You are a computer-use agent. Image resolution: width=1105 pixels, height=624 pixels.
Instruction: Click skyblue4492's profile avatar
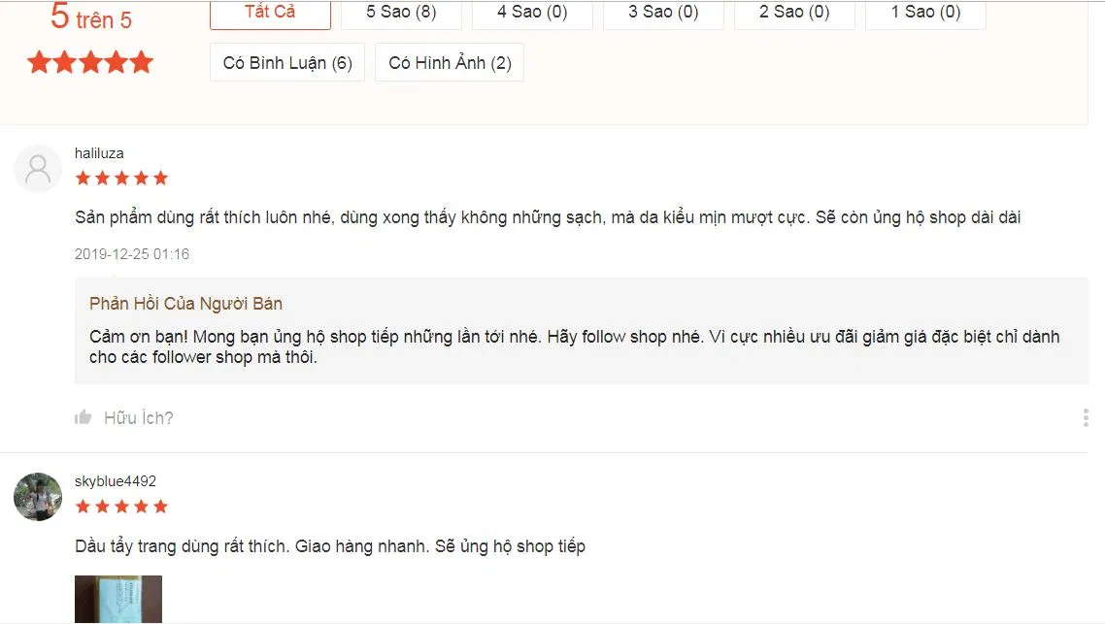[x=37, y=496]
